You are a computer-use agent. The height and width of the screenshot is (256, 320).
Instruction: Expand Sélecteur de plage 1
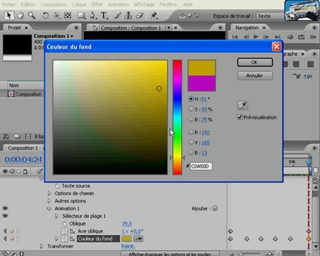(x=57, y=216)
